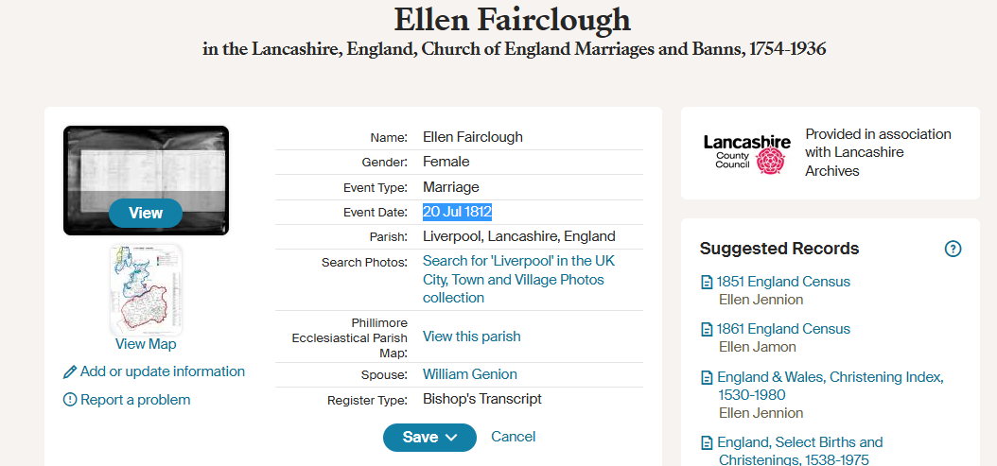This screenshot has height=466, width=997.
Task: Open England & Wales Christening Index link
Action: [x=830, y=377]
